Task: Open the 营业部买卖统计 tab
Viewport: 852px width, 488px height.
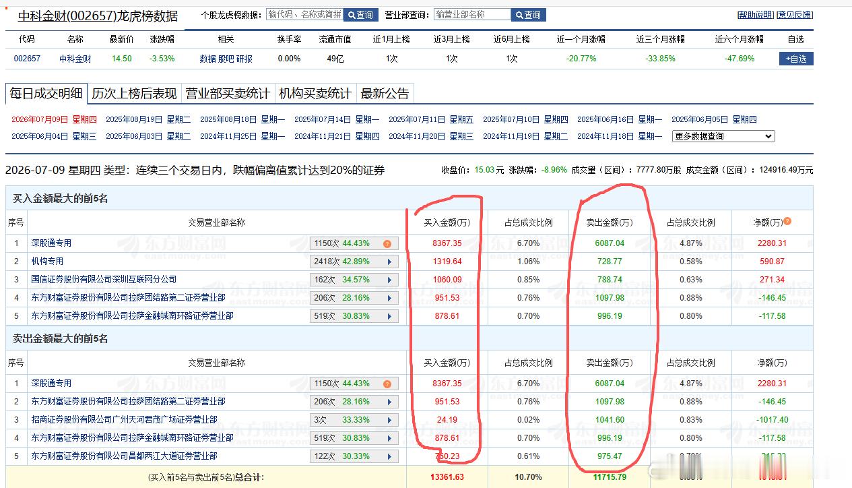Action: tap(228, 94)
